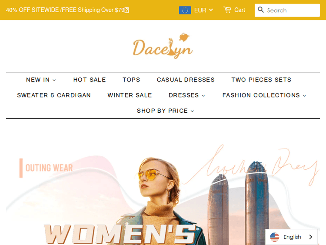326x245 pixels.
Task: Open the English language selector
Action: (x=291, y=237)
